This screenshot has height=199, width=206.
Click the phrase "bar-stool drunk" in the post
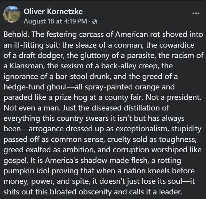pos(83,77)
